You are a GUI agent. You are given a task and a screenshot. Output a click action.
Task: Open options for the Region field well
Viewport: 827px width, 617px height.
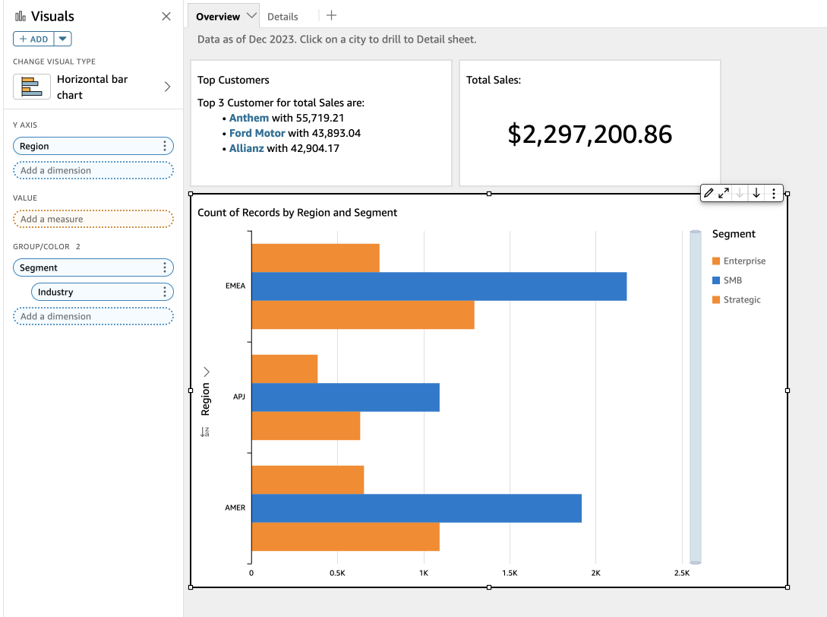pos(165,146)
